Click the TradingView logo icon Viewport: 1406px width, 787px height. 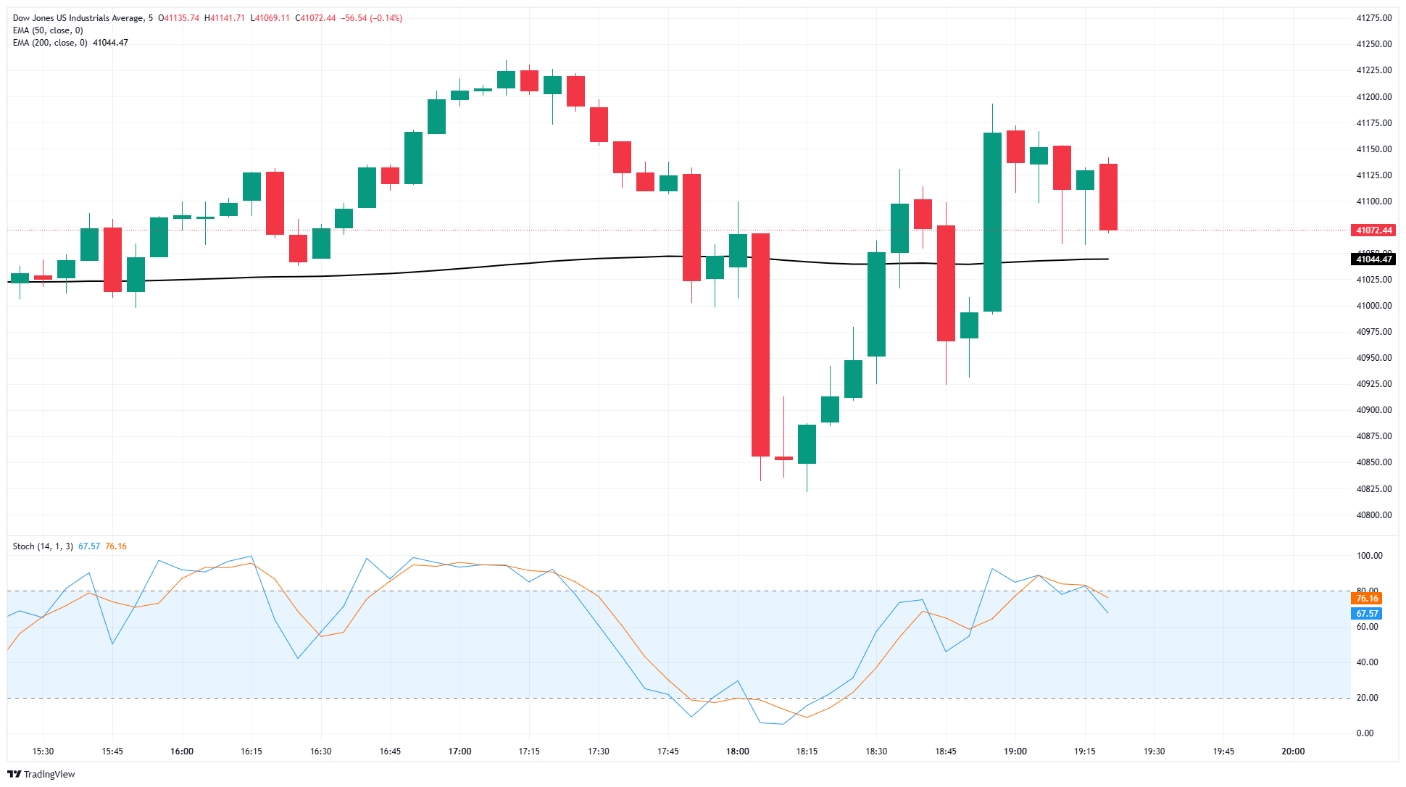click(16, 774)
